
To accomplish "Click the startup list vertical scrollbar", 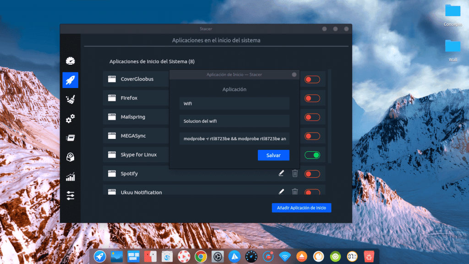I will [330, 116].
